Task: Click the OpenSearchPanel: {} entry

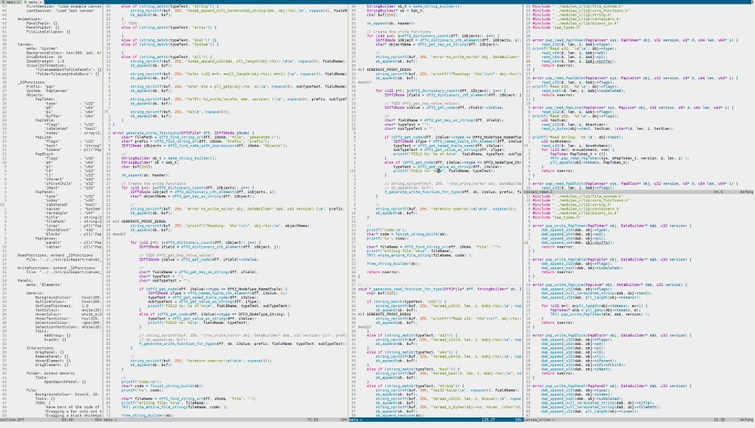Action: click(x=65, y=382)
